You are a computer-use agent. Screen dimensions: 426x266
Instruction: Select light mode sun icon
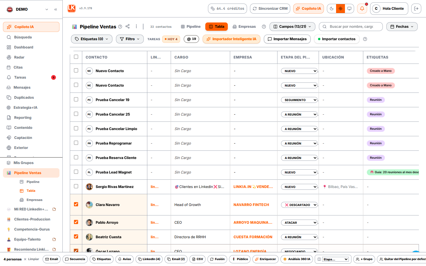(x=341, y=9)
